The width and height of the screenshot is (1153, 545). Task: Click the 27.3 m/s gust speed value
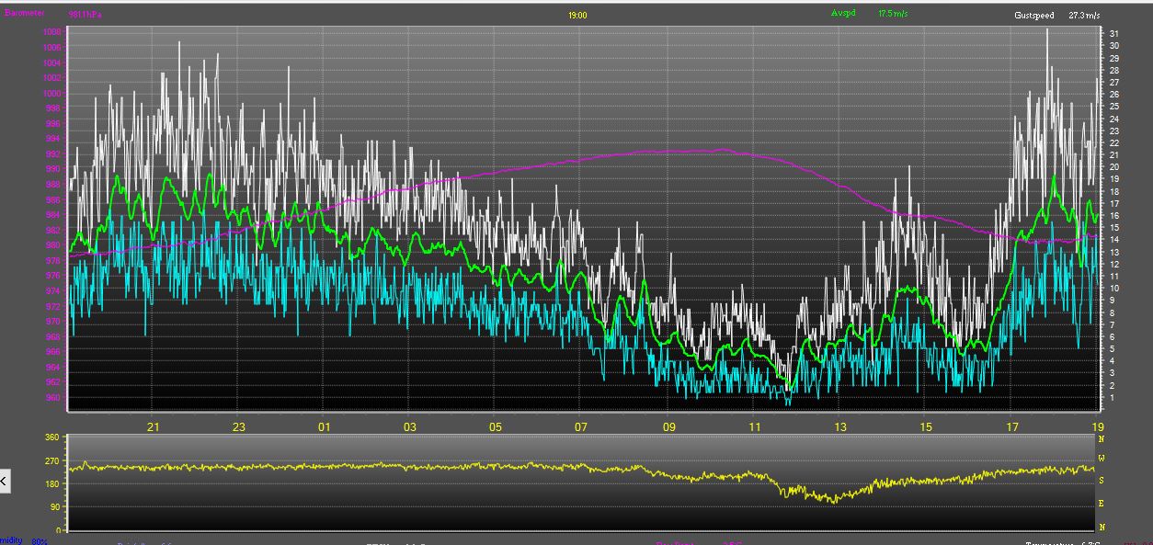pos(1085,16)
